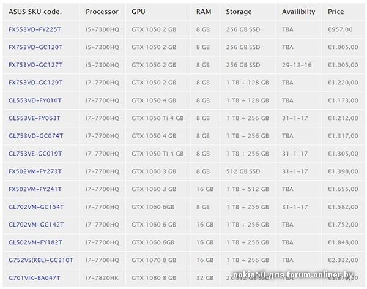This screenshot has width=367, height=289.
Task: Click the Processor column header
Action: [x=102, y=12]
